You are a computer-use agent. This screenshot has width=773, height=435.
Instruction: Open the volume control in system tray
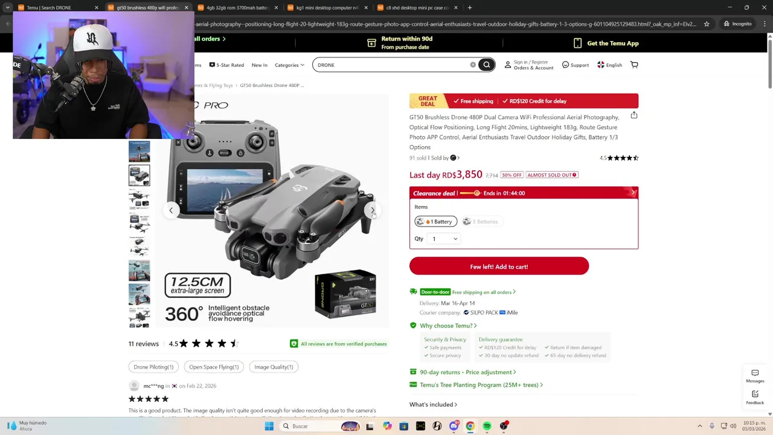(733, 426)
